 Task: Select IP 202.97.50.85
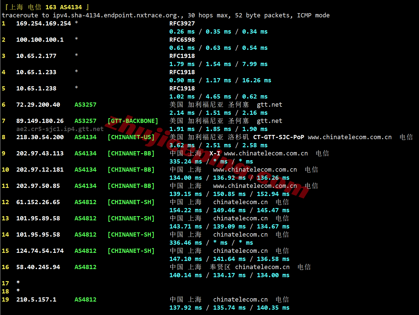38,186
